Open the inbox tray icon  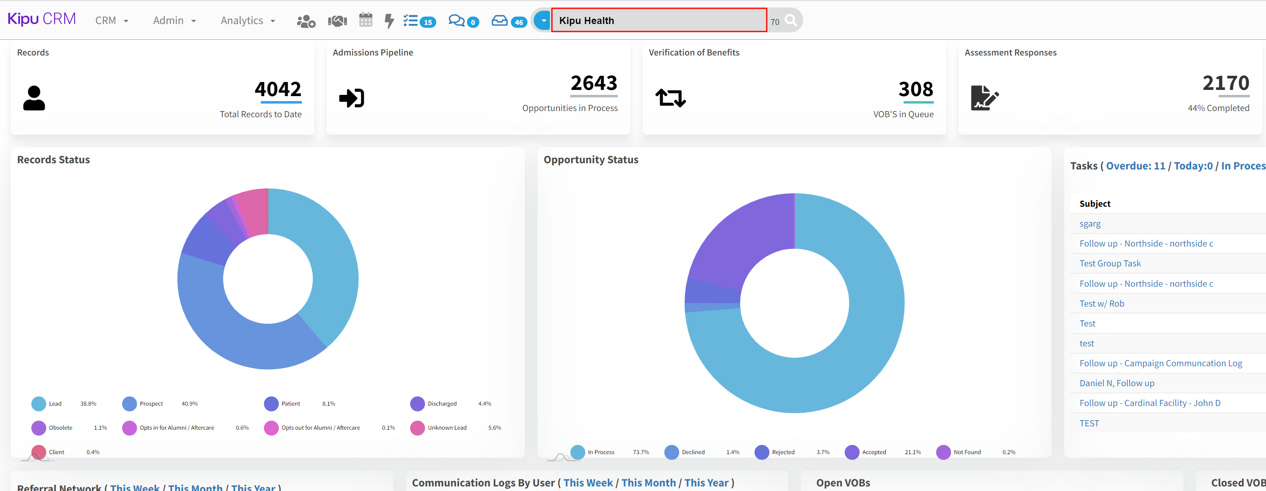pyautogui.click(x=499, y=21)
